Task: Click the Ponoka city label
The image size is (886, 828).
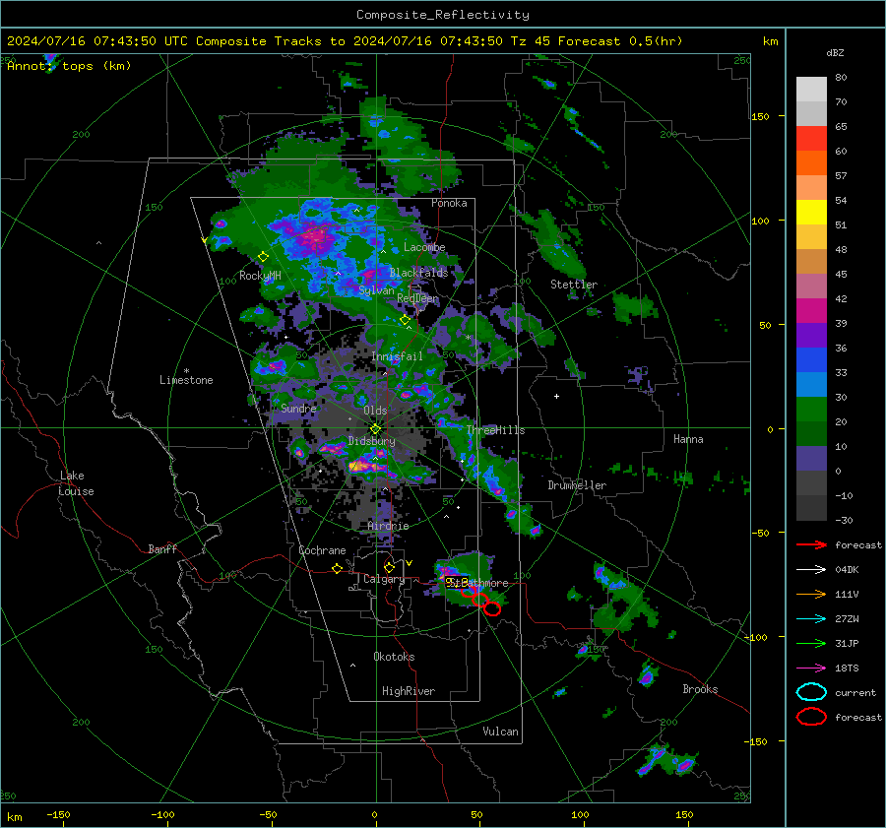Action: [x=449, y=203]
